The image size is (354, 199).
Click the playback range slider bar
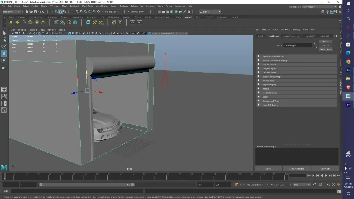87,185
